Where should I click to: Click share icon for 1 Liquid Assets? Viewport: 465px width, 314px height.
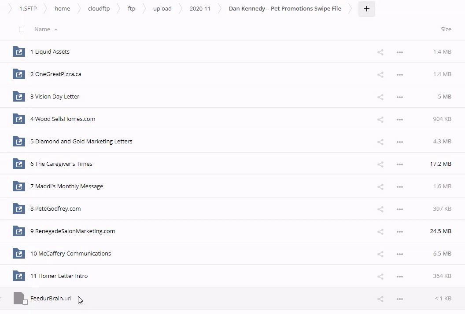coord(380,52)
